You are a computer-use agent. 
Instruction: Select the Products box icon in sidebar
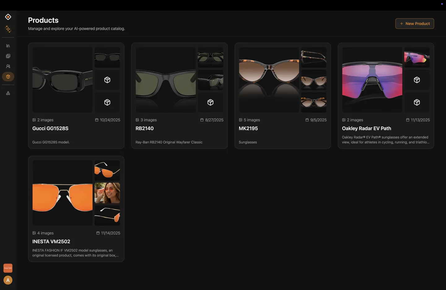coord(8,77)
